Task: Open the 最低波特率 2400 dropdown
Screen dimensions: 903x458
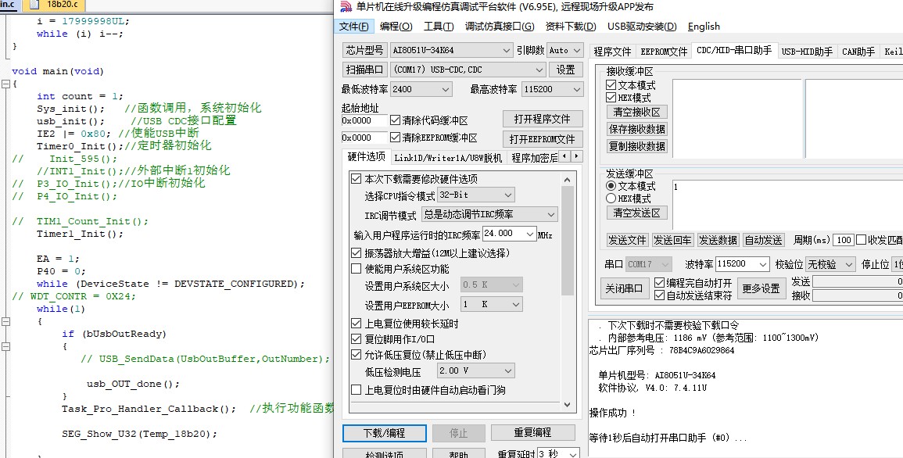Action: pyautogui.click(x=421, y=89)
